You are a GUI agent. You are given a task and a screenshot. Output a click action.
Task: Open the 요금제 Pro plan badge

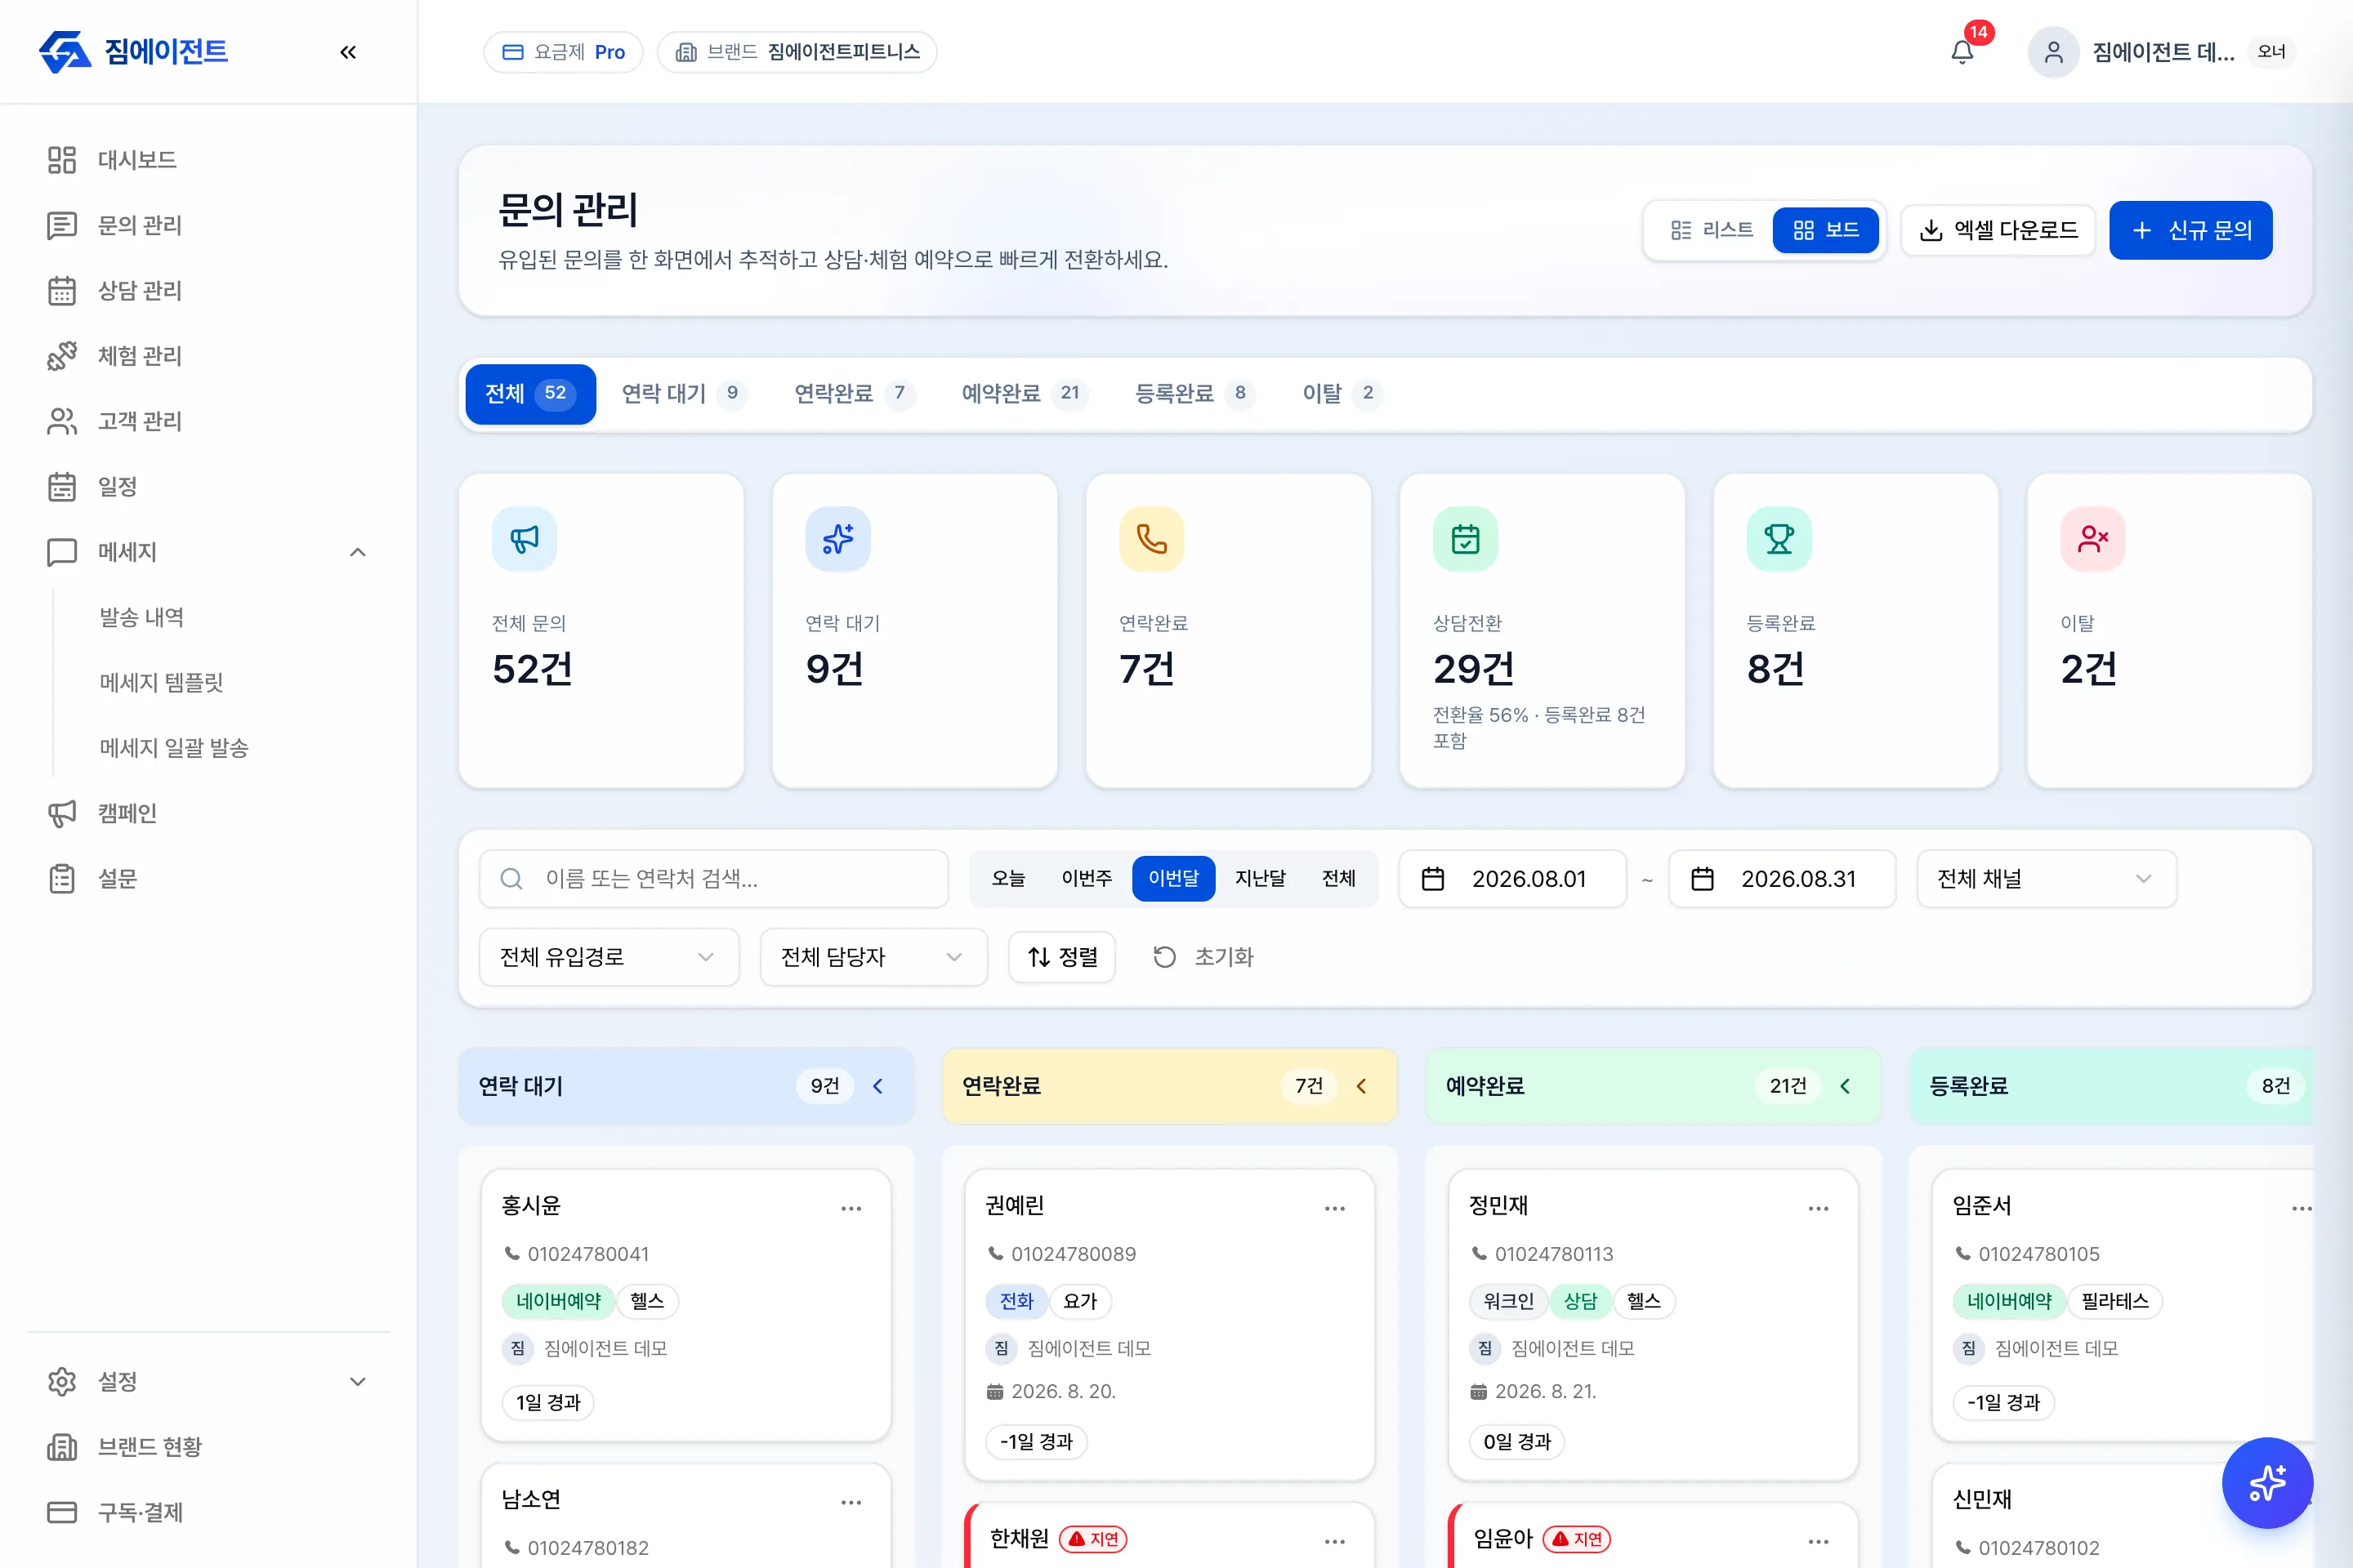click(x=563, y=52)
